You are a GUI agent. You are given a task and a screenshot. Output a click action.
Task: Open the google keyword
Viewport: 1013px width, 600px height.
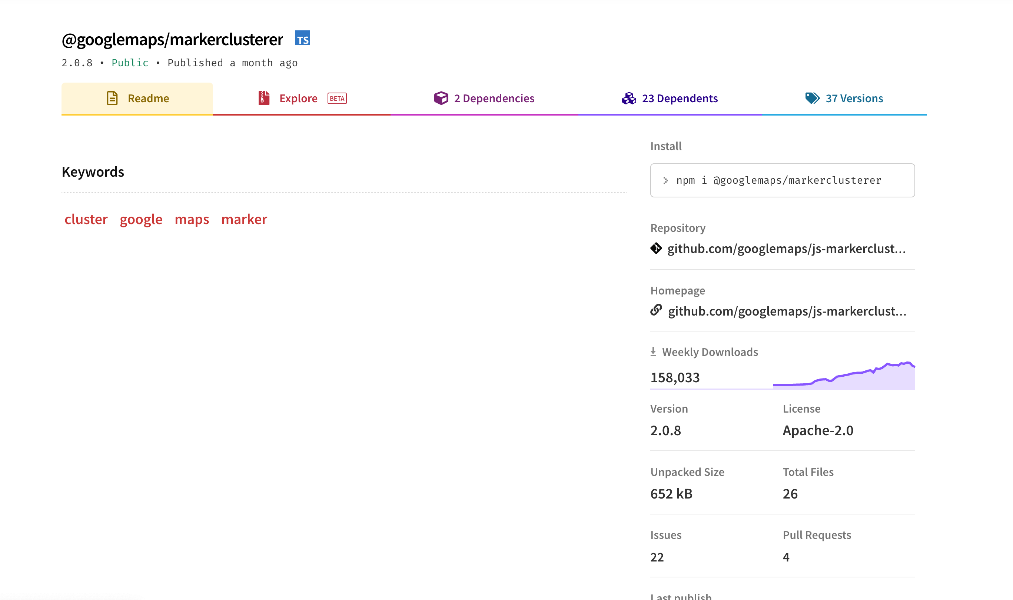pyautogui.click(x=140, y=219)
